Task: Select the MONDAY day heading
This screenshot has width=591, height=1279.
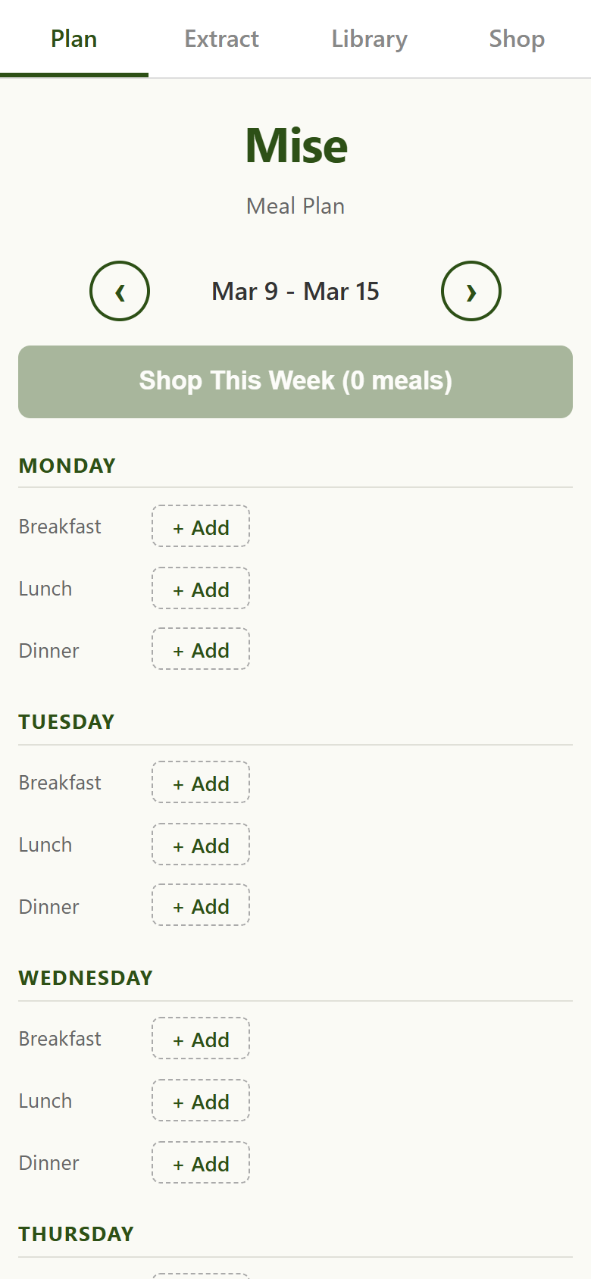Action: [x=67, y=465]
